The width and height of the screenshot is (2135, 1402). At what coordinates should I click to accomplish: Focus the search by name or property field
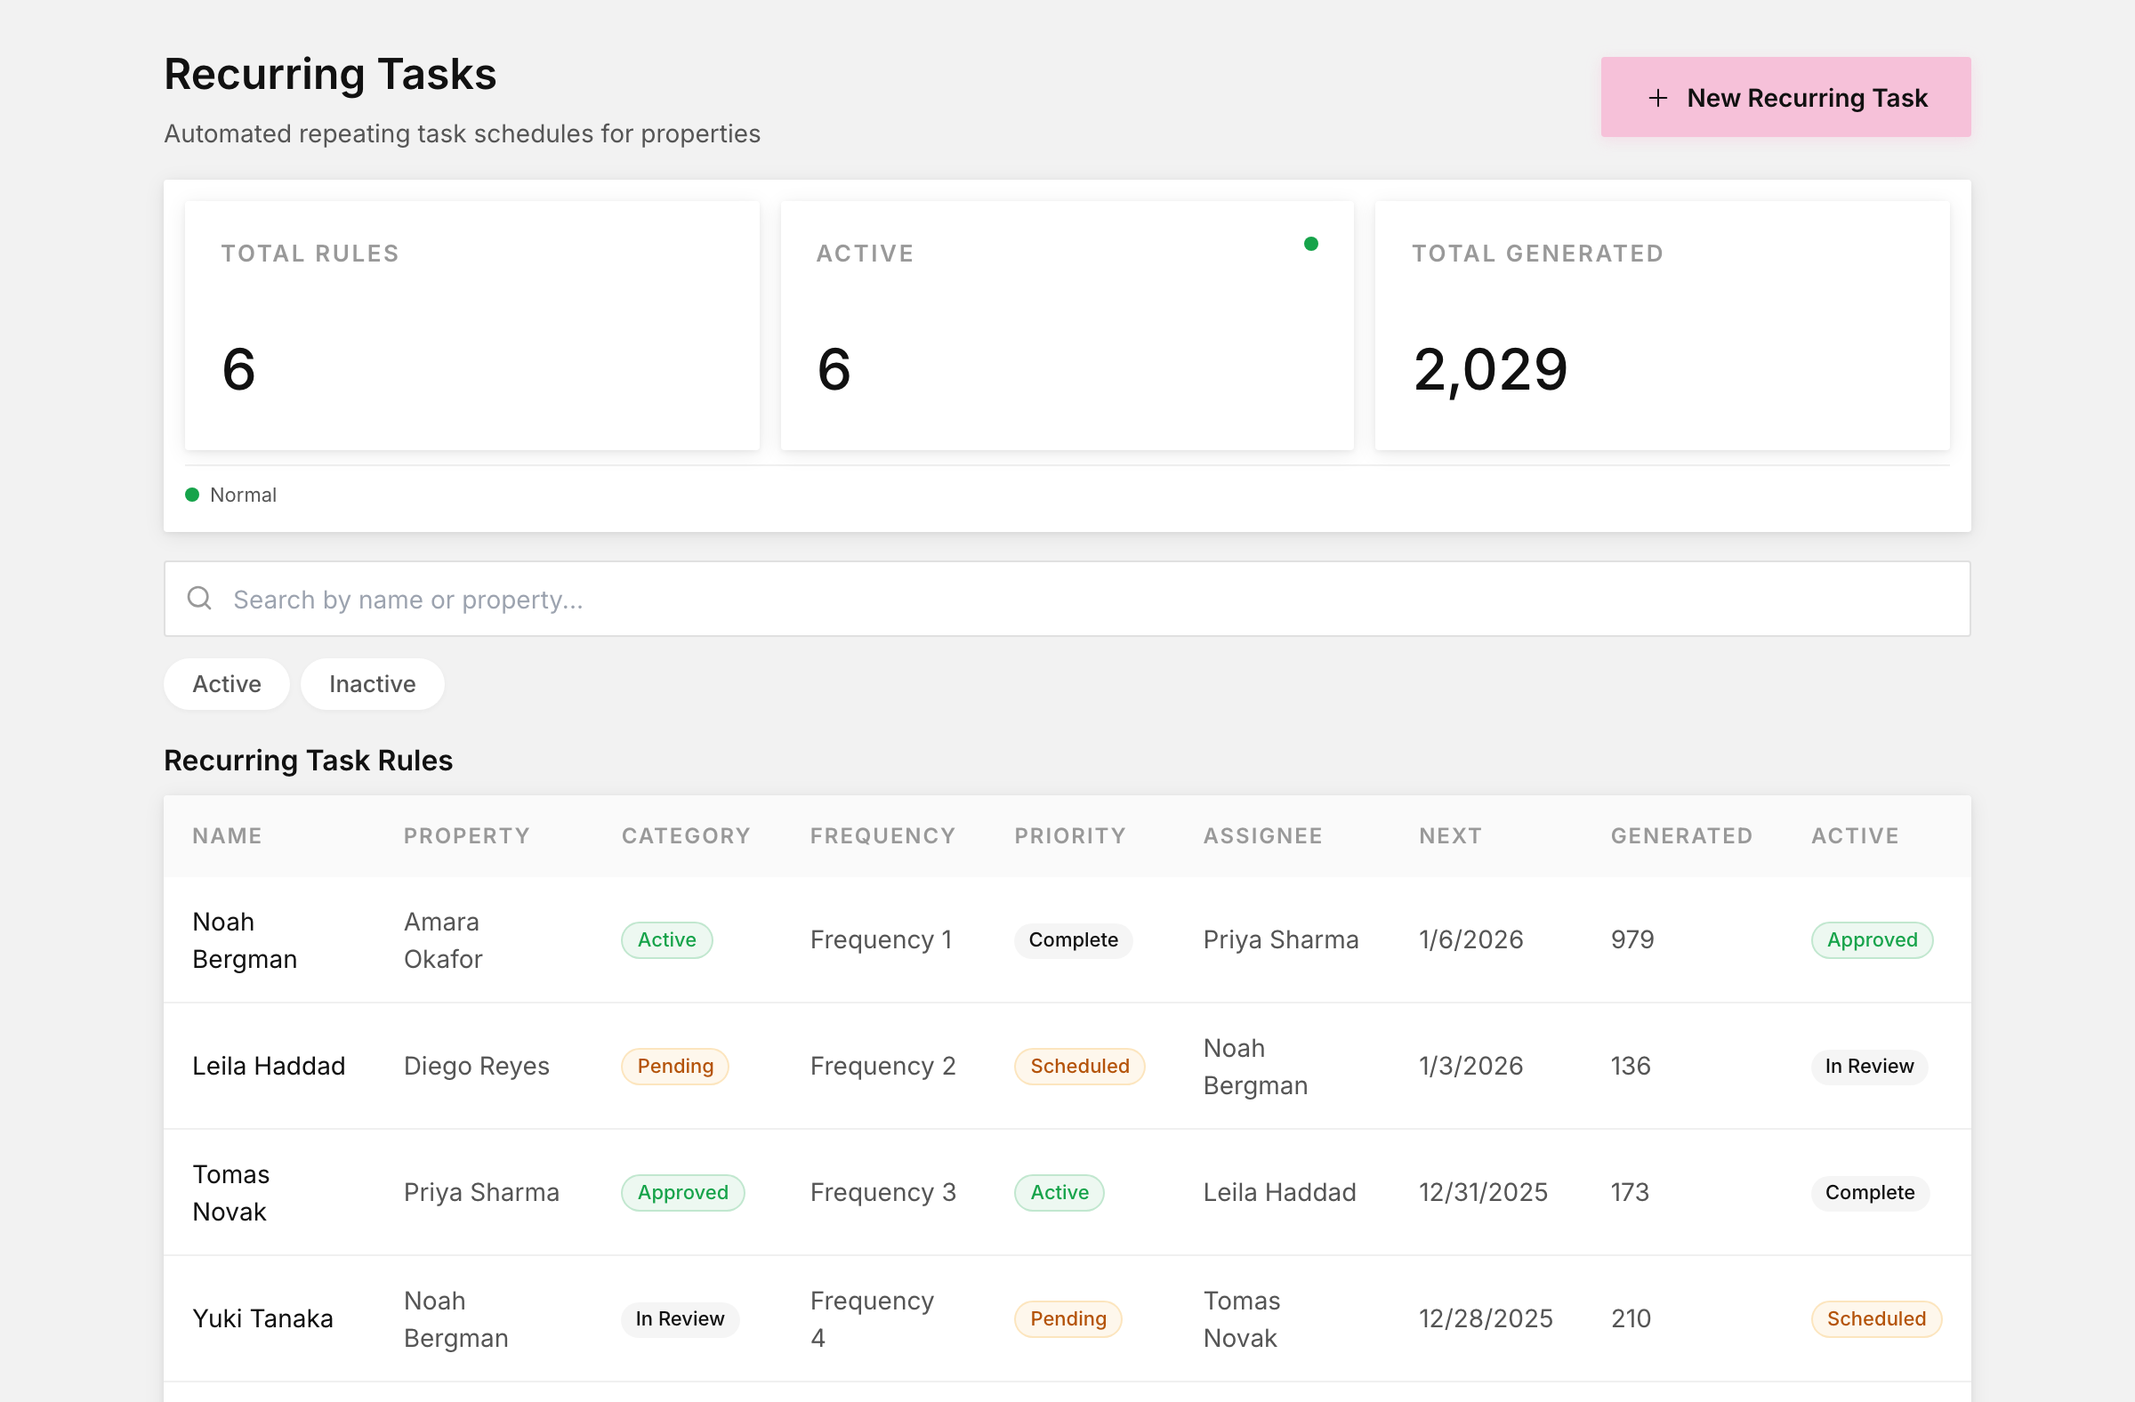1067,600
